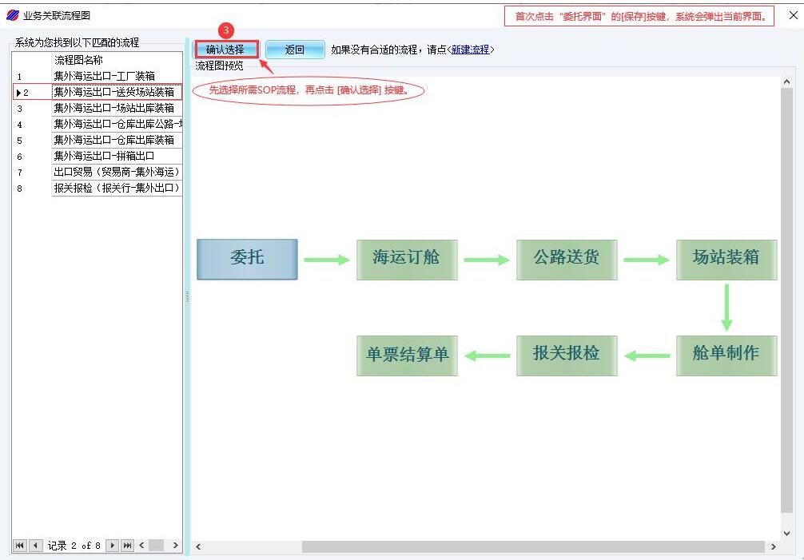Select the 场站装箱 flowchart step
The width and height of the screenshot is (804, 560).
click(726, 259)
